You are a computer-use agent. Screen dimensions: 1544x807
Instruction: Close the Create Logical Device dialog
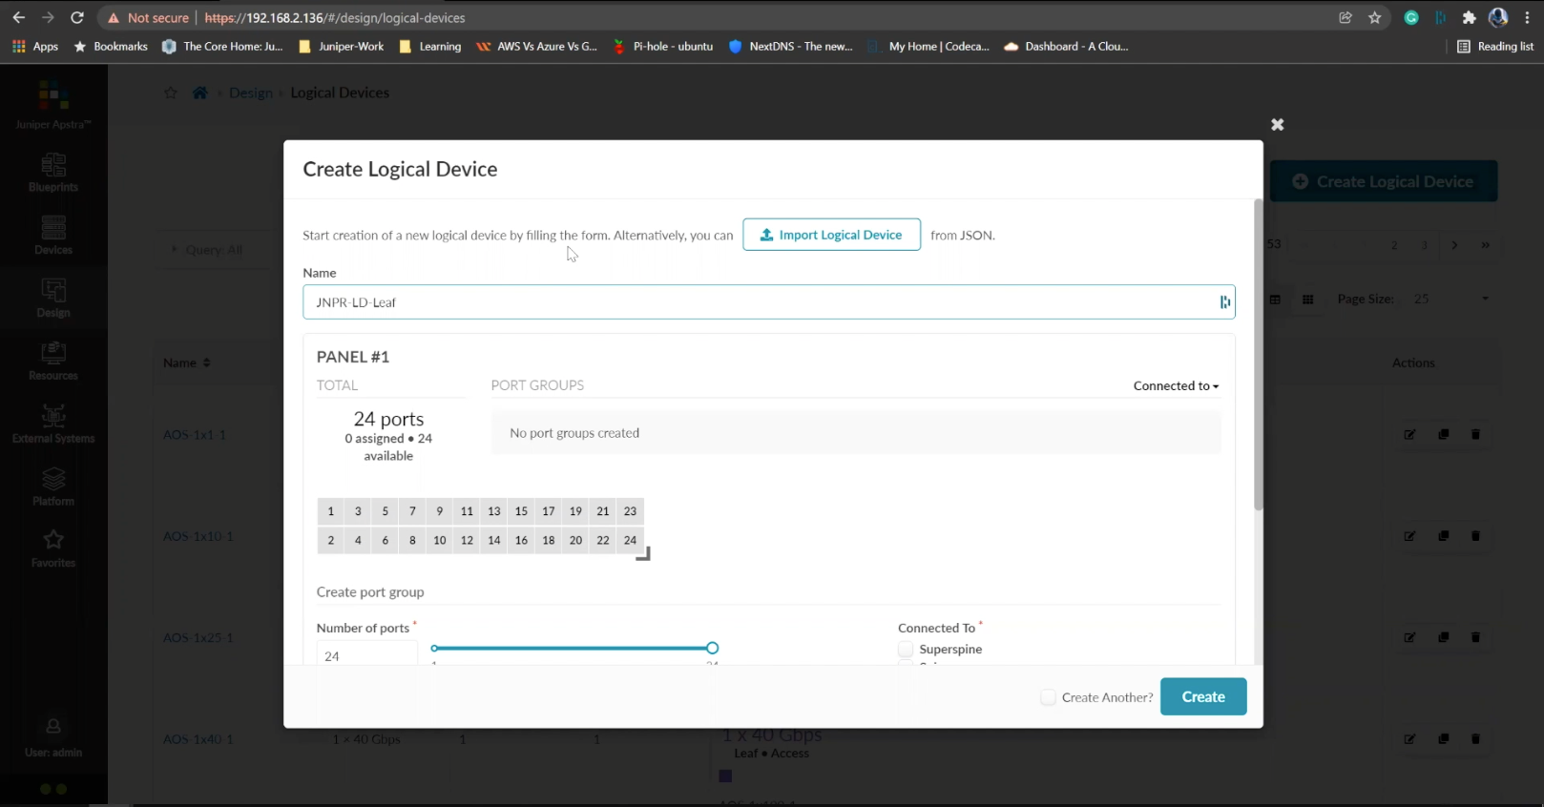pos(1277,125)
